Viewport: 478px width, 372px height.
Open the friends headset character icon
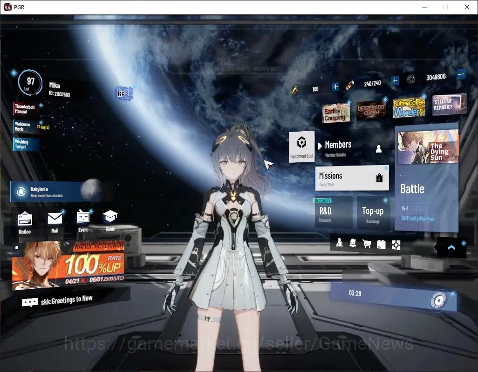[353, 243]
